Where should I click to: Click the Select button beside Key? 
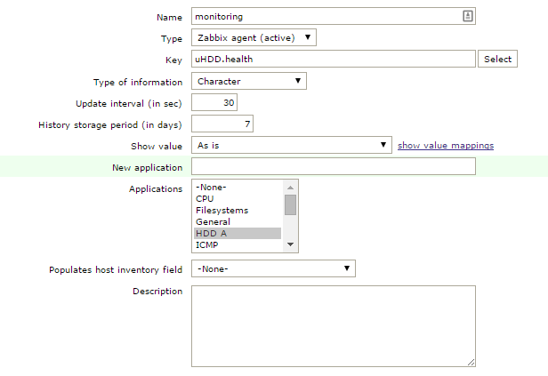(497, 59)
